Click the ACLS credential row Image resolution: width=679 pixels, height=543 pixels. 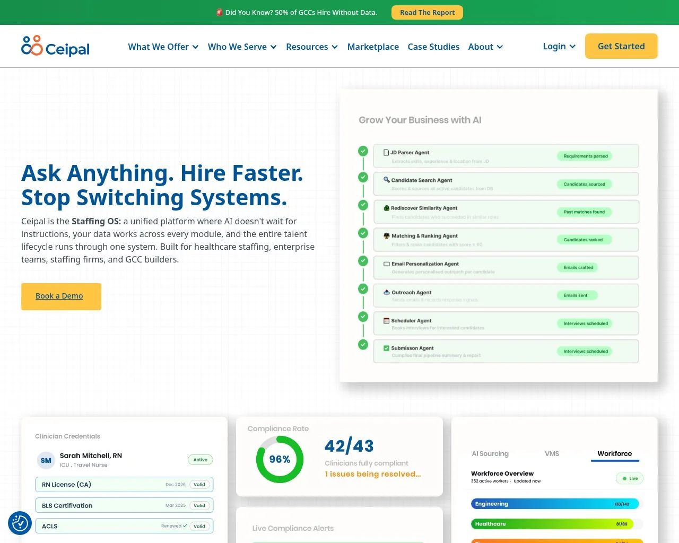[x=124, y=526]
